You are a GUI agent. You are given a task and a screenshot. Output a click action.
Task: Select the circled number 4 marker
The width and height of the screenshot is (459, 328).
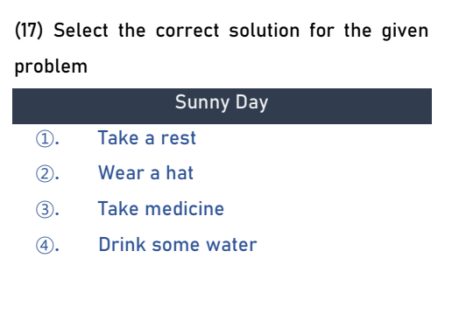(x=45, y=245)
